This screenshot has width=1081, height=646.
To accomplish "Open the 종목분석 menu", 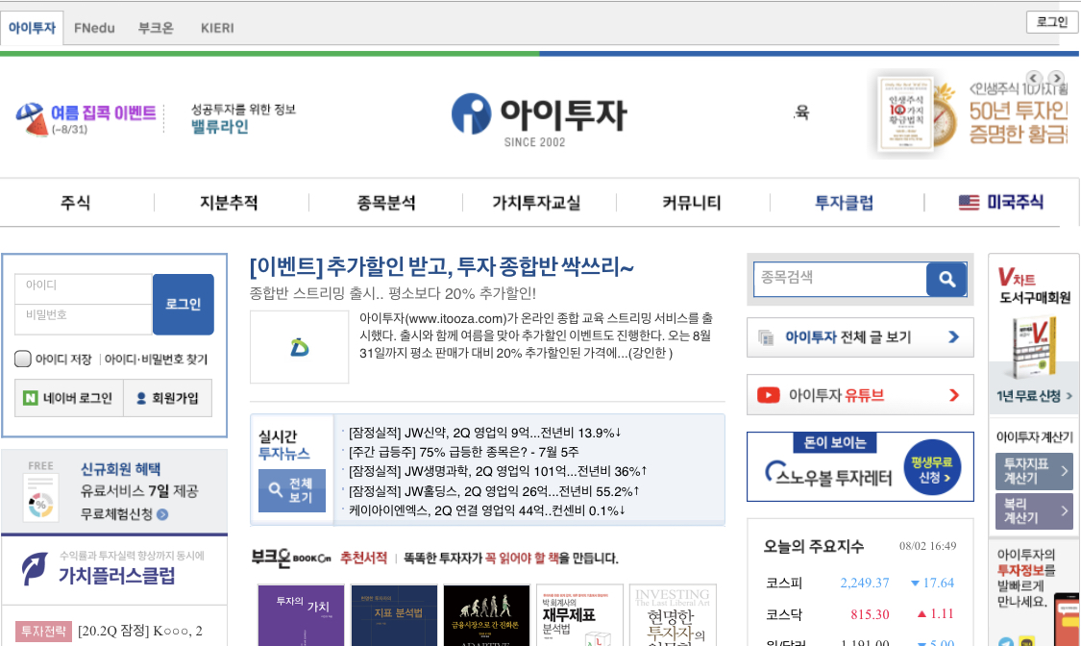I will (386, 203).
